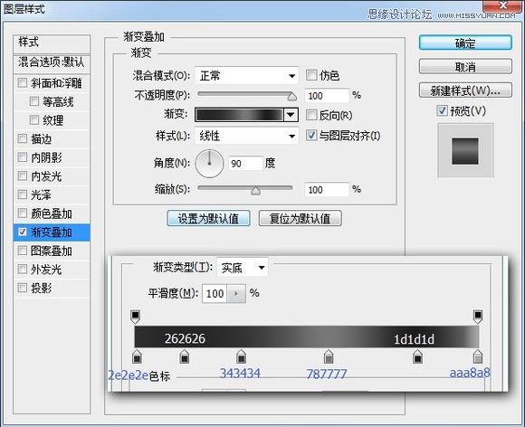The image size is (525, 427).
Task: Click 复位为默认值 button
Action: tap(300, 218)
